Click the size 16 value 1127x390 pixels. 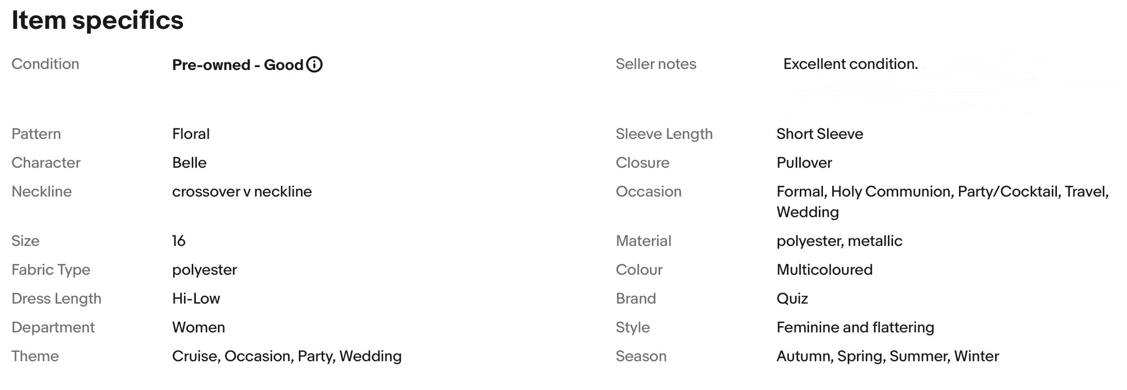[x=178, y=241]
